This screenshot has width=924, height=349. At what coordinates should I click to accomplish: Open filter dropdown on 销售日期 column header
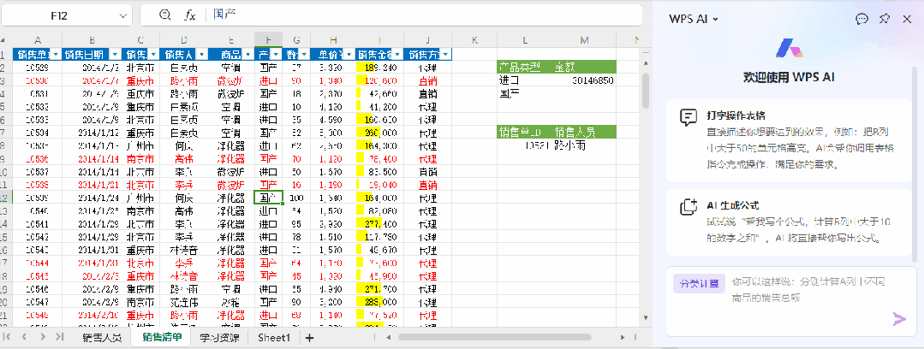(x=114, y=54)
